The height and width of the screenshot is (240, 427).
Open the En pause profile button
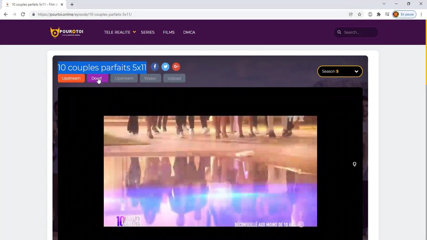click(404, 14)
